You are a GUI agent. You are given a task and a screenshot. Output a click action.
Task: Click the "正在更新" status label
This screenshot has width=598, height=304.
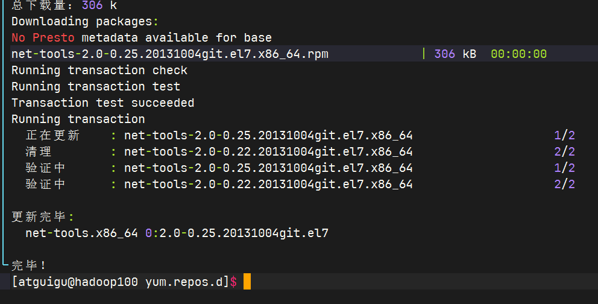point(52,135)
